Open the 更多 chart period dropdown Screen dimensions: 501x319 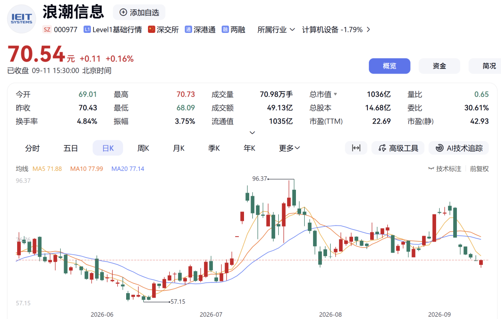(289, 148)
